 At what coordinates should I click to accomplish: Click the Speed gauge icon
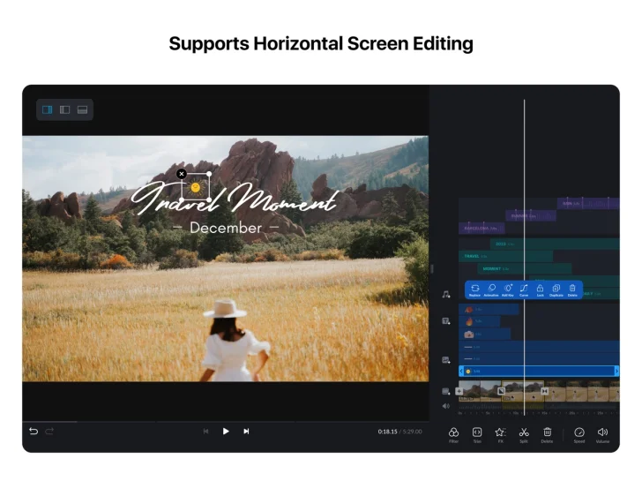(x=579, y=432)
